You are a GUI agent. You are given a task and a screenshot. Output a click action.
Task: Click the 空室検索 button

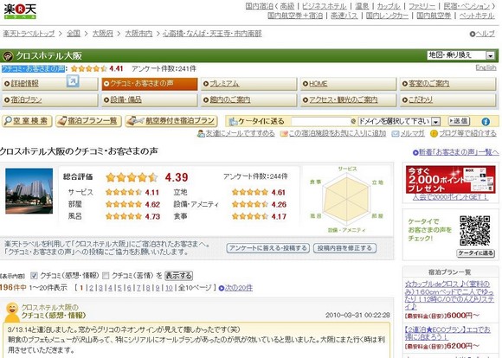27,121
